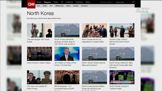Click the Kim Jong Un airfield thumbnail

click(x=122, y=30)
